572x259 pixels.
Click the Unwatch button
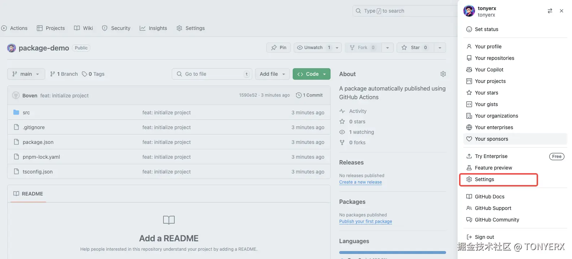tap(314, 48)
